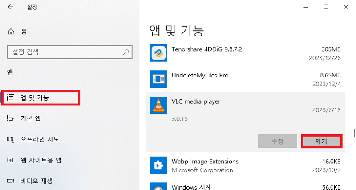Go to 홈 settings home

tap(24, 32)
